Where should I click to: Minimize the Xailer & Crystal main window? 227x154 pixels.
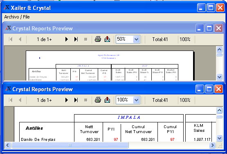pyautogui.click(x=201, y=8)
